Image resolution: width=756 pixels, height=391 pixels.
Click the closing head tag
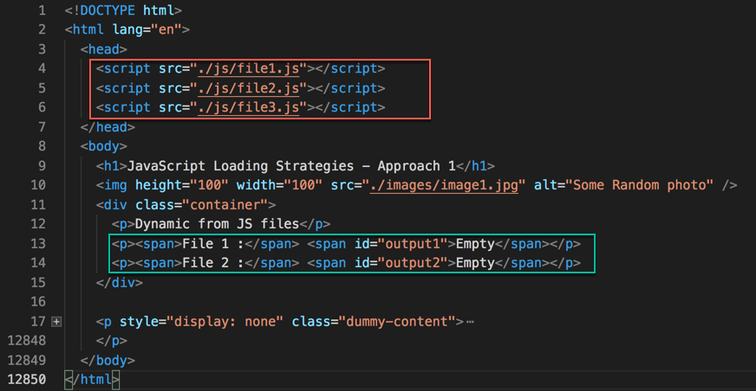[108, 127]
